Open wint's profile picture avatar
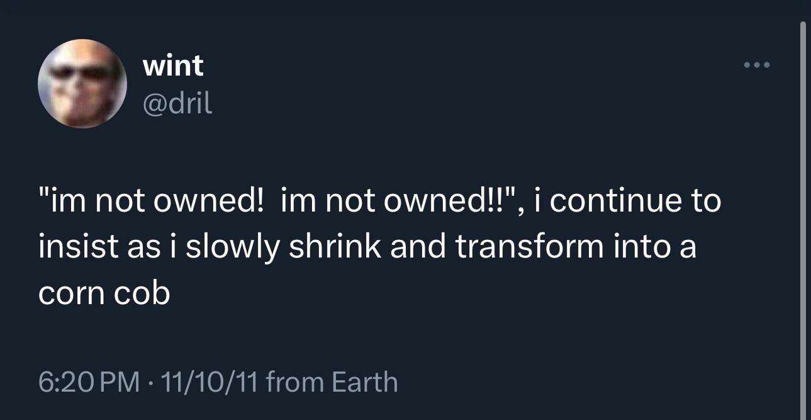Image resolution: width=811 pixels, height=420 pixels. (81, 85)
